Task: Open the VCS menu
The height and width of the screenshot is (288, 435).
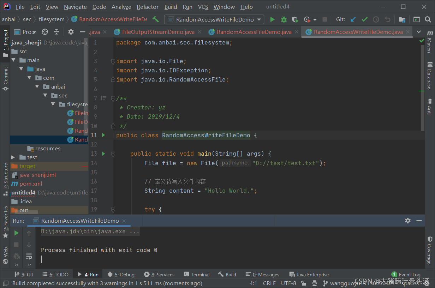Action: pyautogui.click(x=203, y=7)
